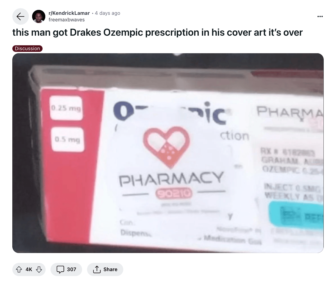The image size is (330, 281).
Task: Open the Ozempic box cover art image
Action: pos(168,153)
